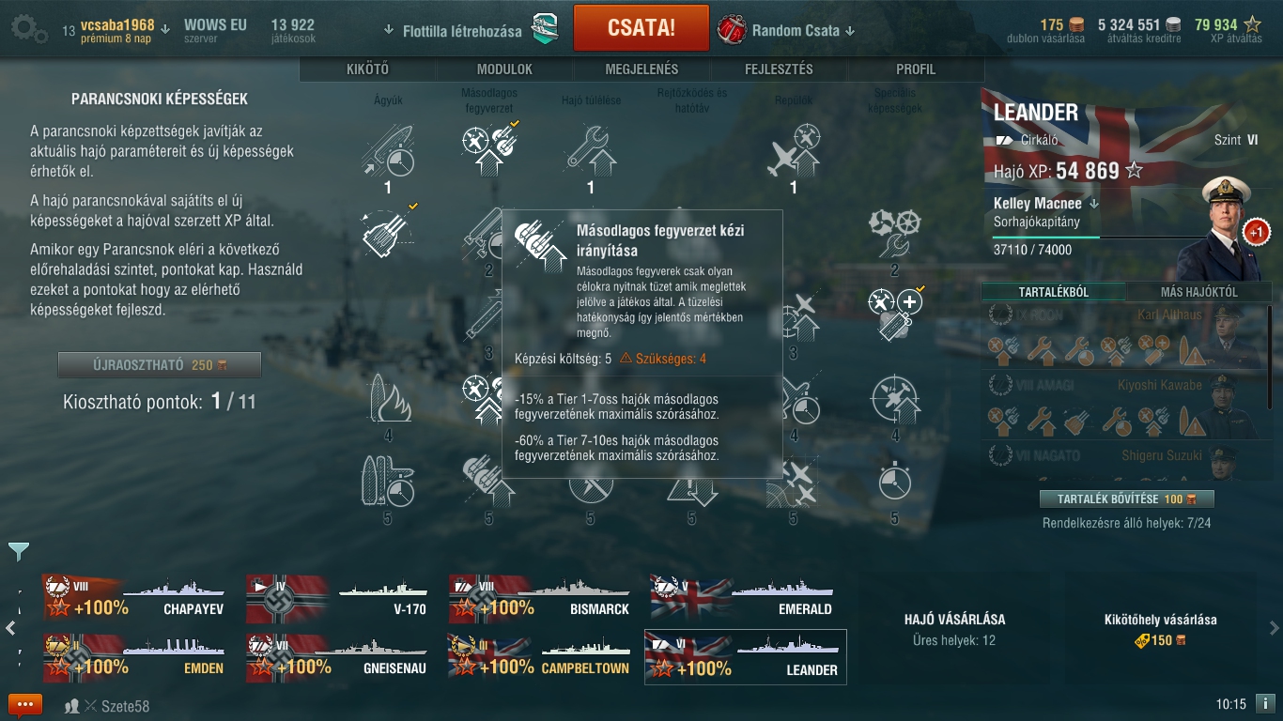This screenshot has height=721, width=1283.
Task: Select the BISMARCK ship in the carousel
Action: tap(541, 599)
